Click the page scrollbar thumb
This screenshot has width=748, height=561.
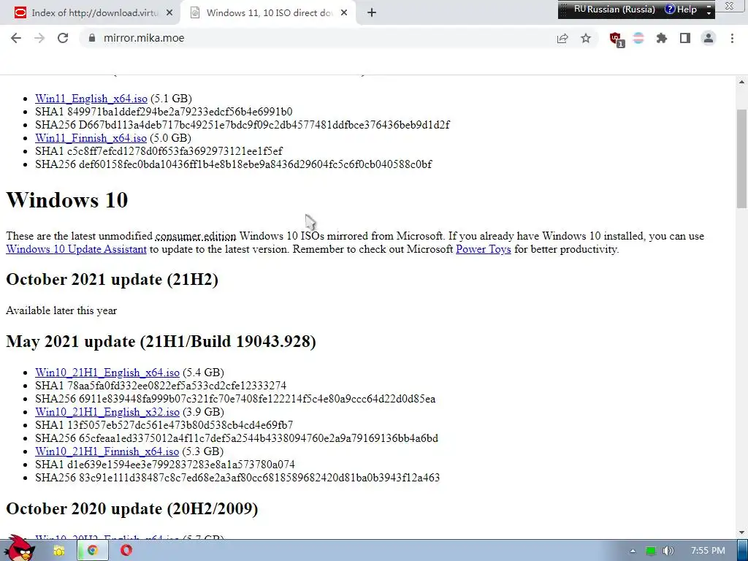click(742, 159)
